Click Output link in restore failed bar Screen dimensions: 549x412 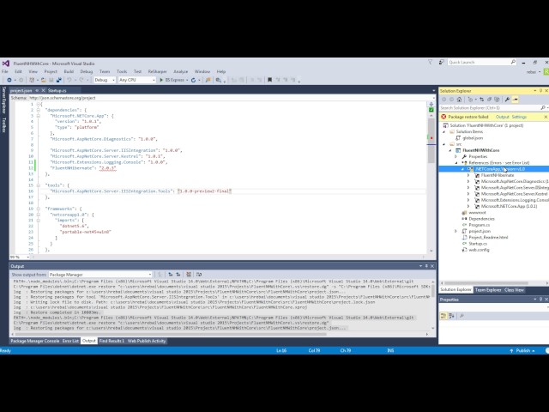coord(502,117)
